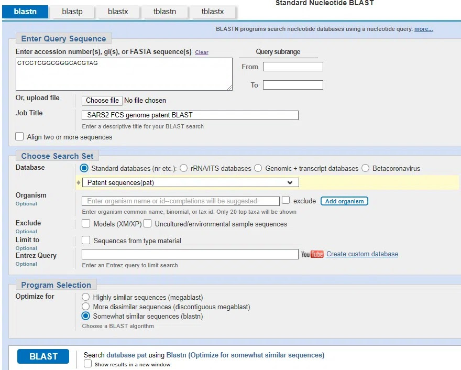Click the Clear link for the query sequence

(202, 52)
